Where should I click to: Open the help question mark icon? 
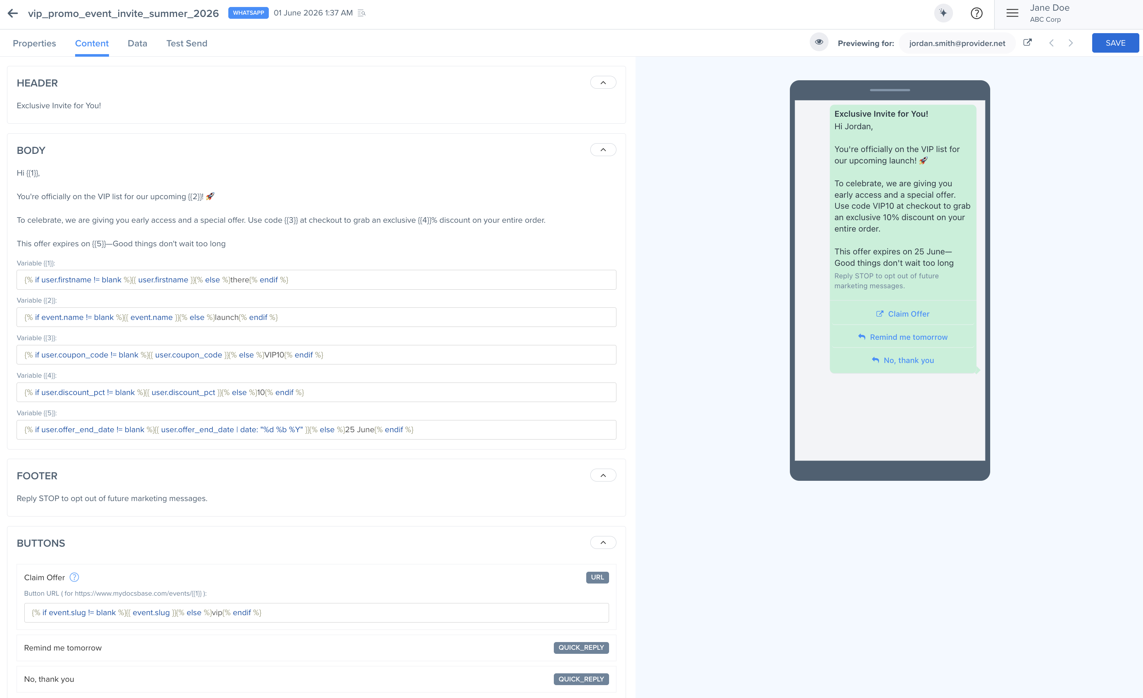pyautogui.click(x=977, y=13)
